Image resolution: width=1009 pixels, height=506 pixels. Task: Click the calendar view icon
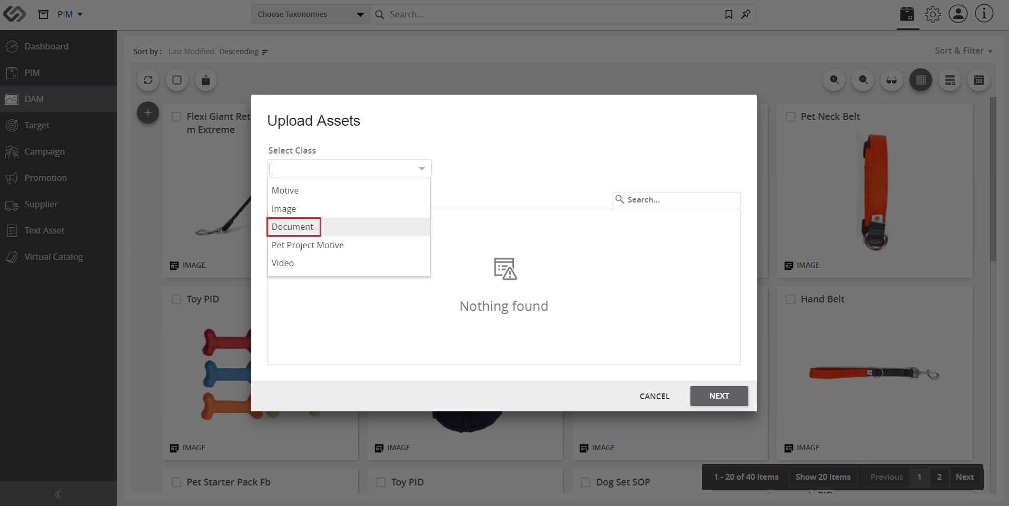[979, 80]
